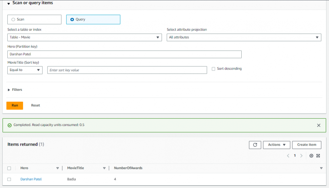Select the Scan radio option

tap(34, 20)
